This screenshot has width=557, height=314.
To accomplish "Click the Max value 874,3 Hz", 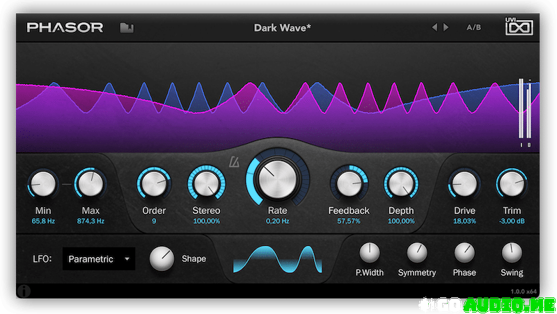I will (x=91, y=221).
